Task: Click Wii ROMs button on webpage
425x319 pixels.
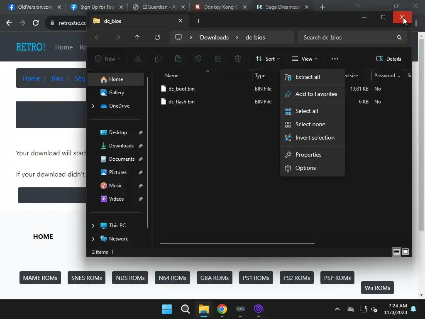Action: [377, 287]
